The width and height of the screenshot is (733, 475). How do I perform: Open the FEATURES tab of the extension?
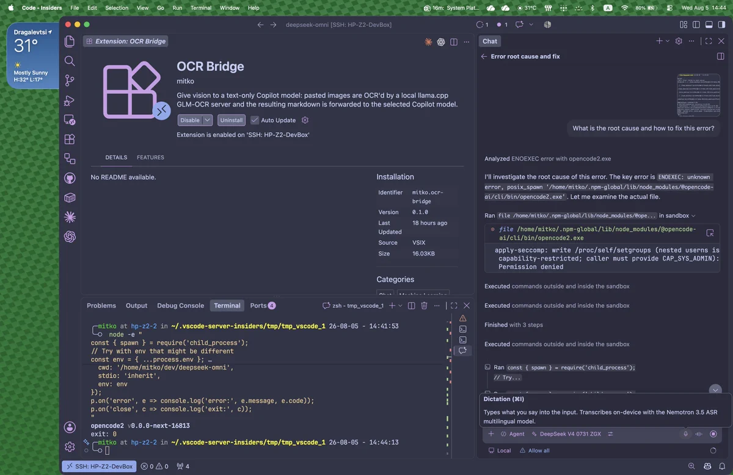point(150,157)
